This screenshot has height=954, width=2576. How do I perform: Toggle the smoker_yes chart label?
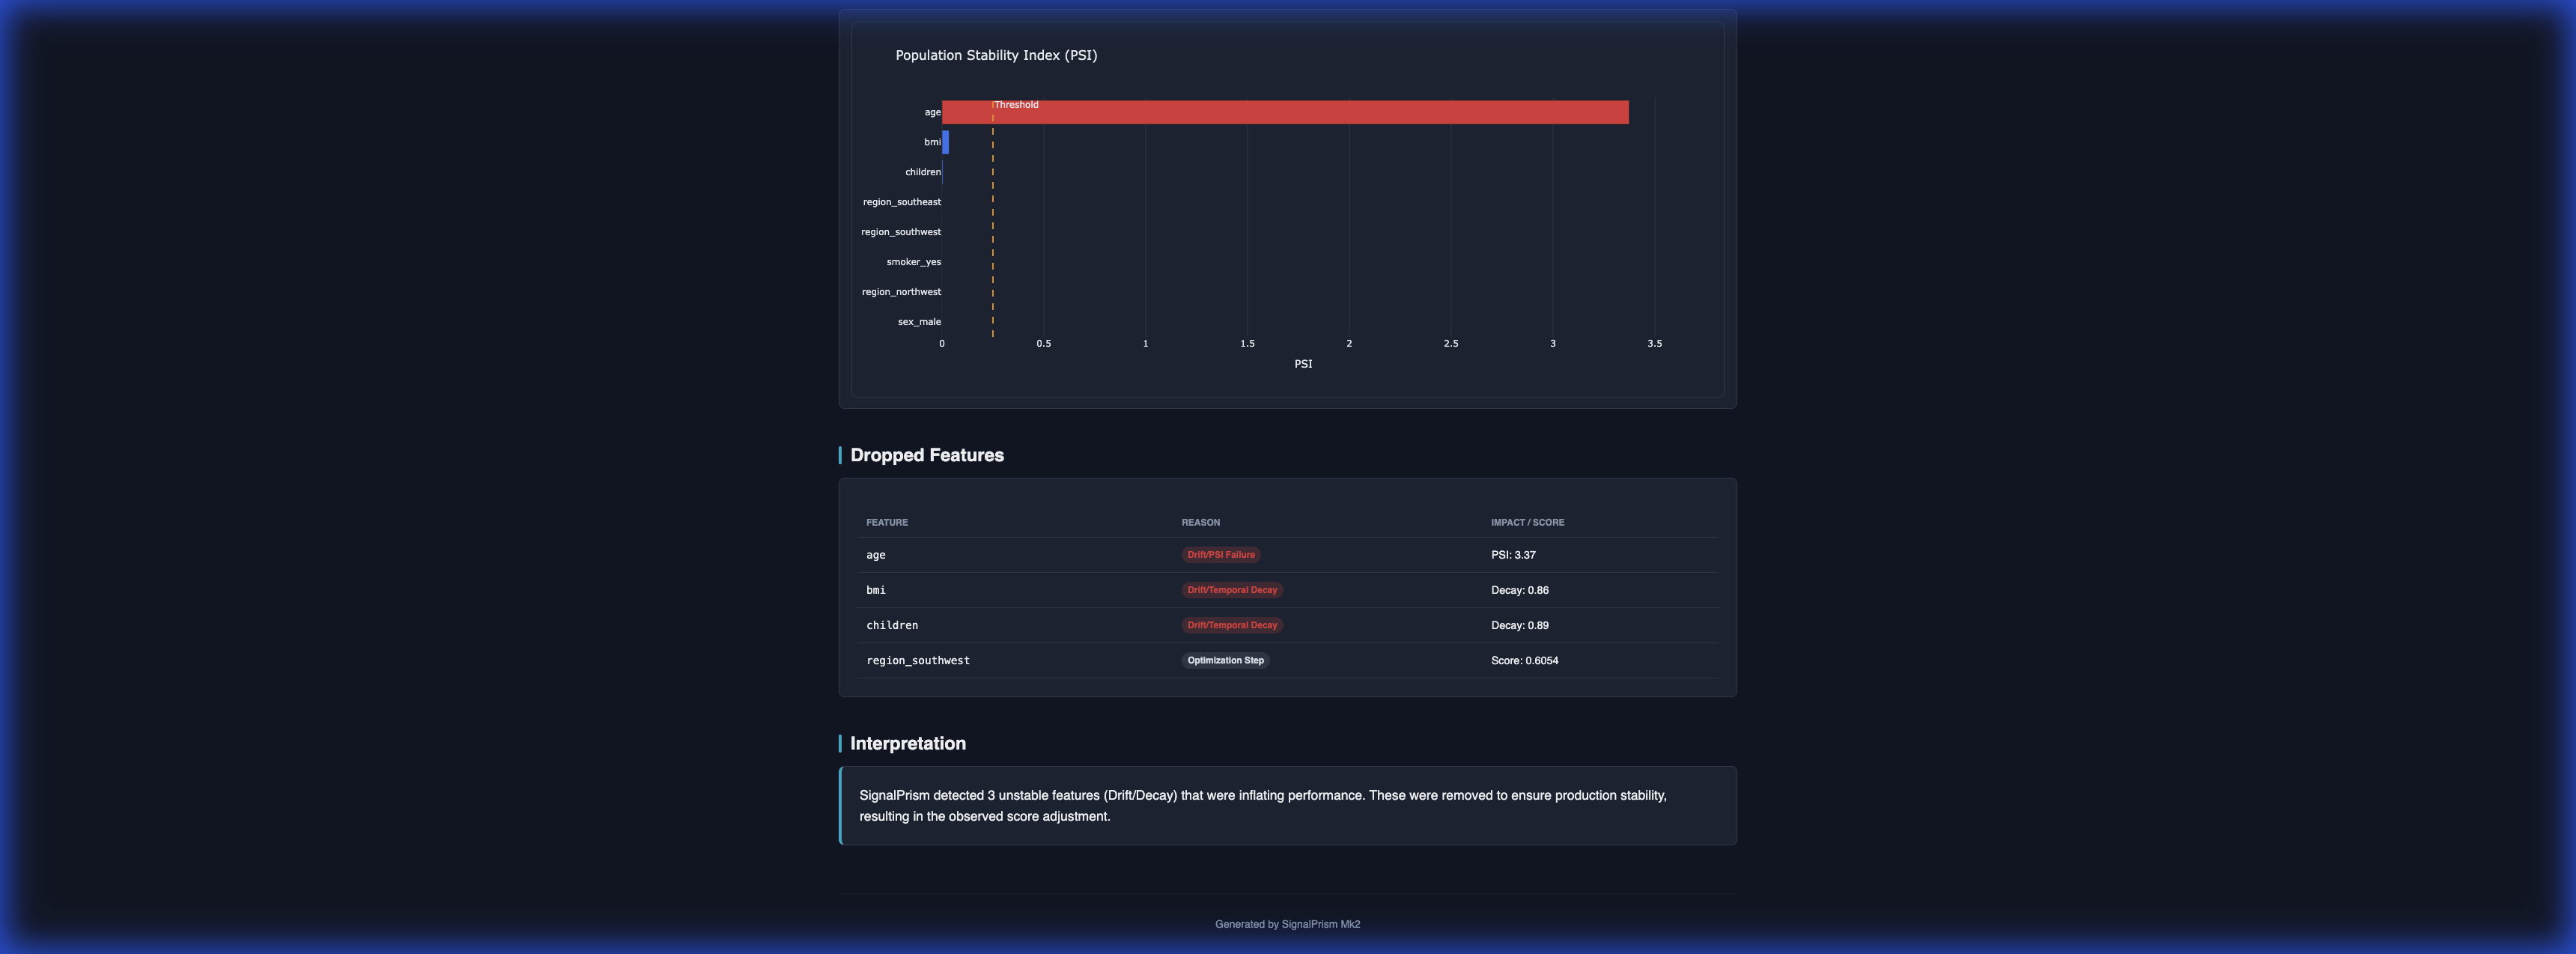point(914,261)
